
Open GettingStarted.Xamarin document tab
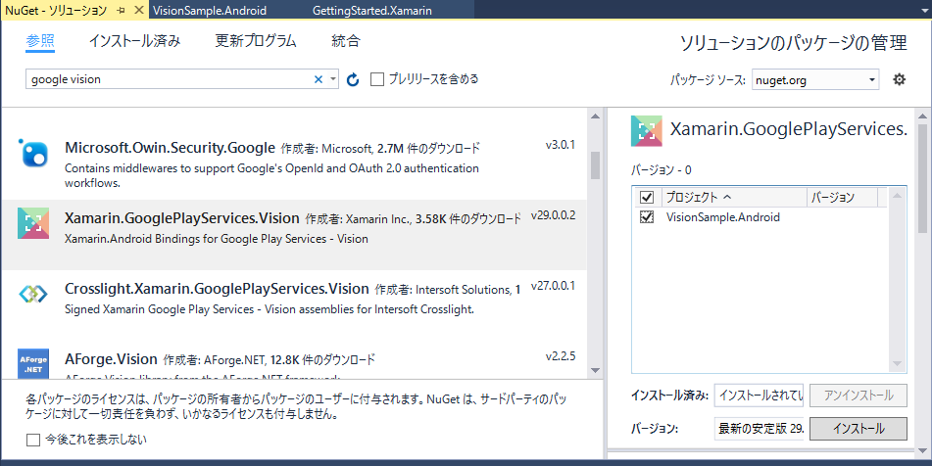[x=372, y=10]
